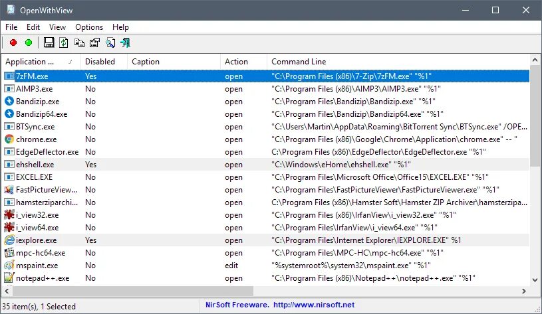The image size is (542, 314).
Task: Click the red Disable Selected Items icon
Action: (13, 42)
